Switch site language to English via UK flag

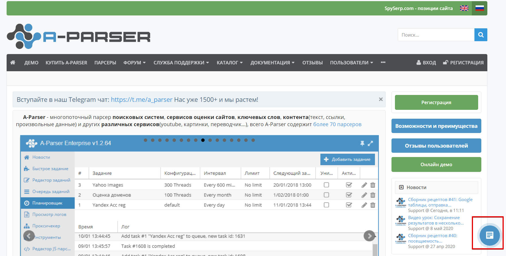point(464,8)
